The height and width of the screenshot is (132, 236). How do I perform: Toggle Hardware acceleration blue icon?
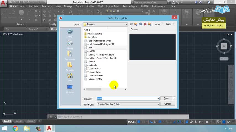tap(224, 122)
